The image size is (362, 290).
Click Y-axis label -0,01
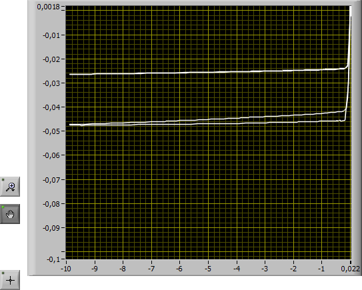coord(51,35)
